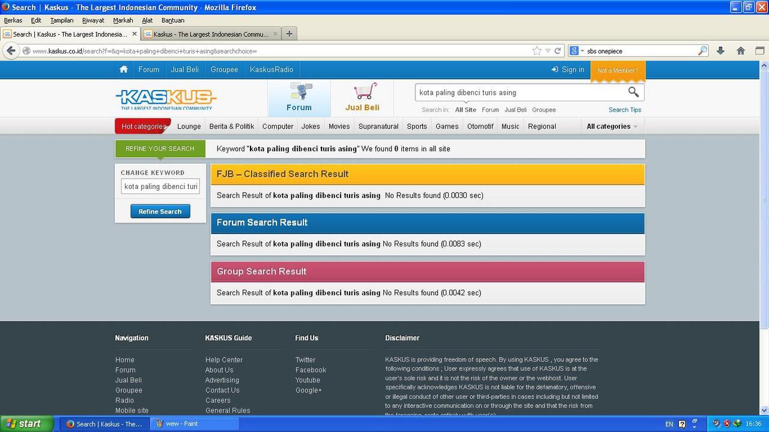Click the Refine Search button

[160, 211]
